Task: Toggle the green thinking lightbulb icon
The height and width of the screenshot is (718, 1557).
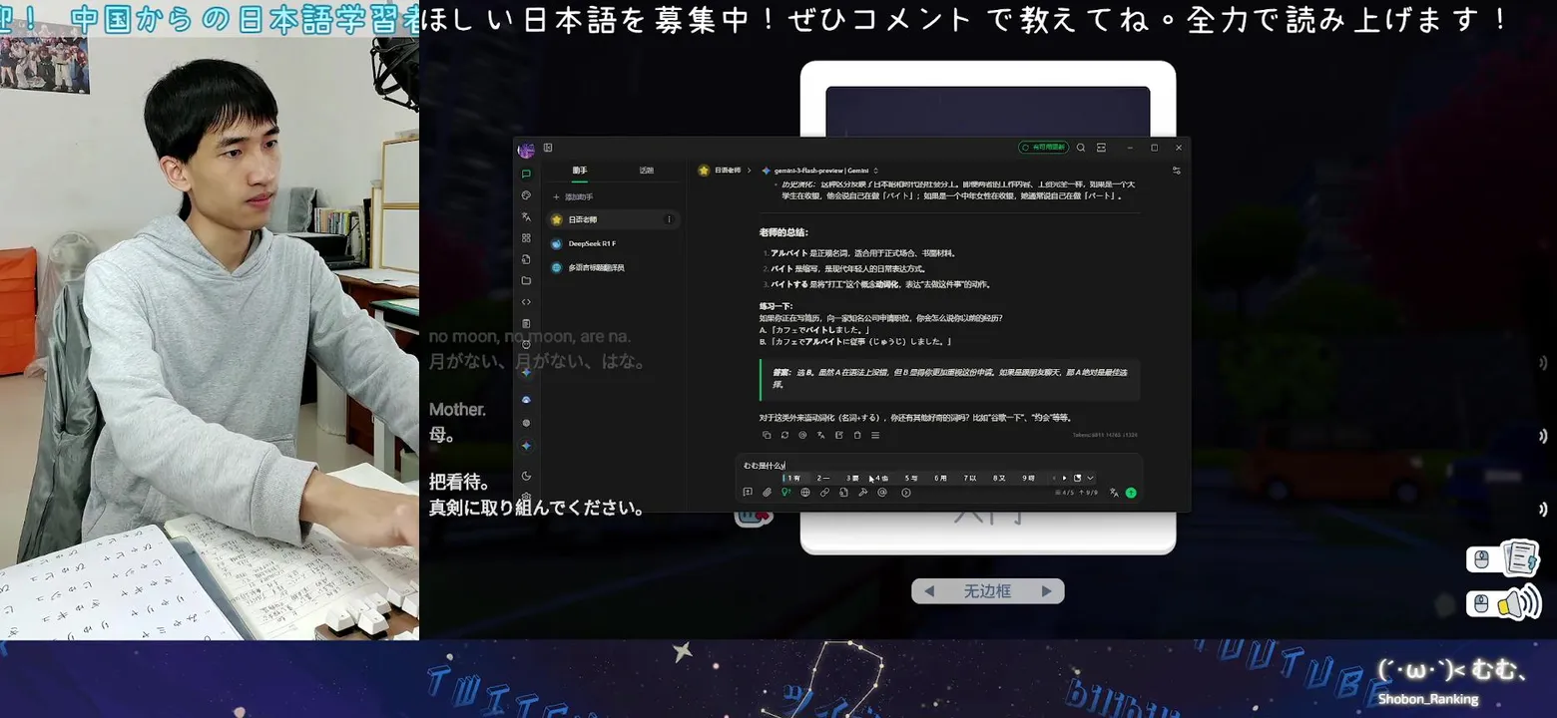Action: point(785,493)
